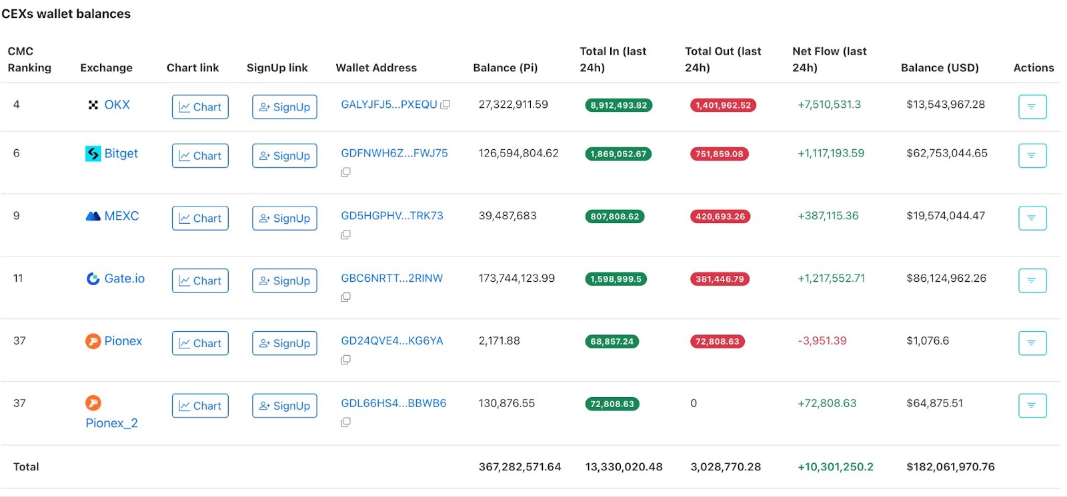Click SignUp for Gate.io
This screenshot has height=497, width=1067.
click(x=285, y=280)
